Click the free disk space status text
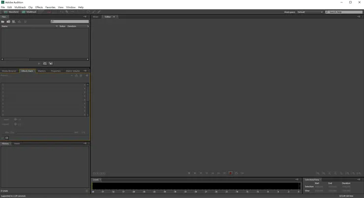 pyautogui.click(x=346, y=196)
